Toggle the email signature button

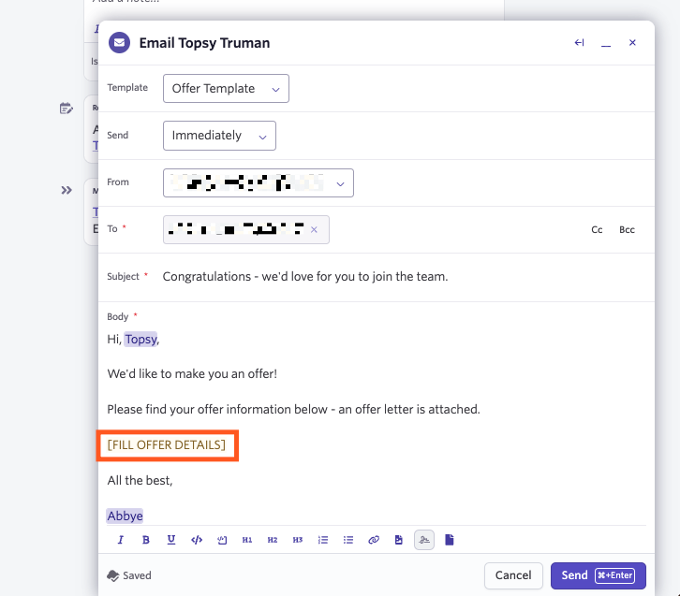coord(424,540)
